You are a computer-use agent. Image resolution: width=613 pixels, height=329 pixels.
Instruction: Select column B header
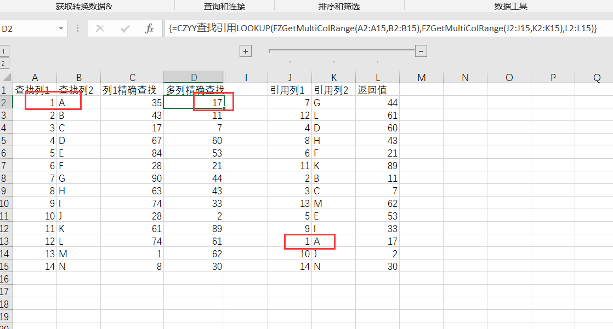pos(78,77)
